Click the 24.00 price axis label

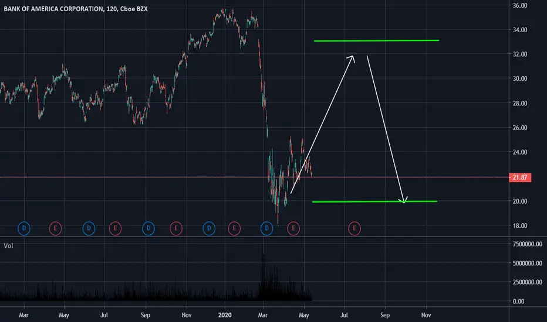[x=520, y=152]
